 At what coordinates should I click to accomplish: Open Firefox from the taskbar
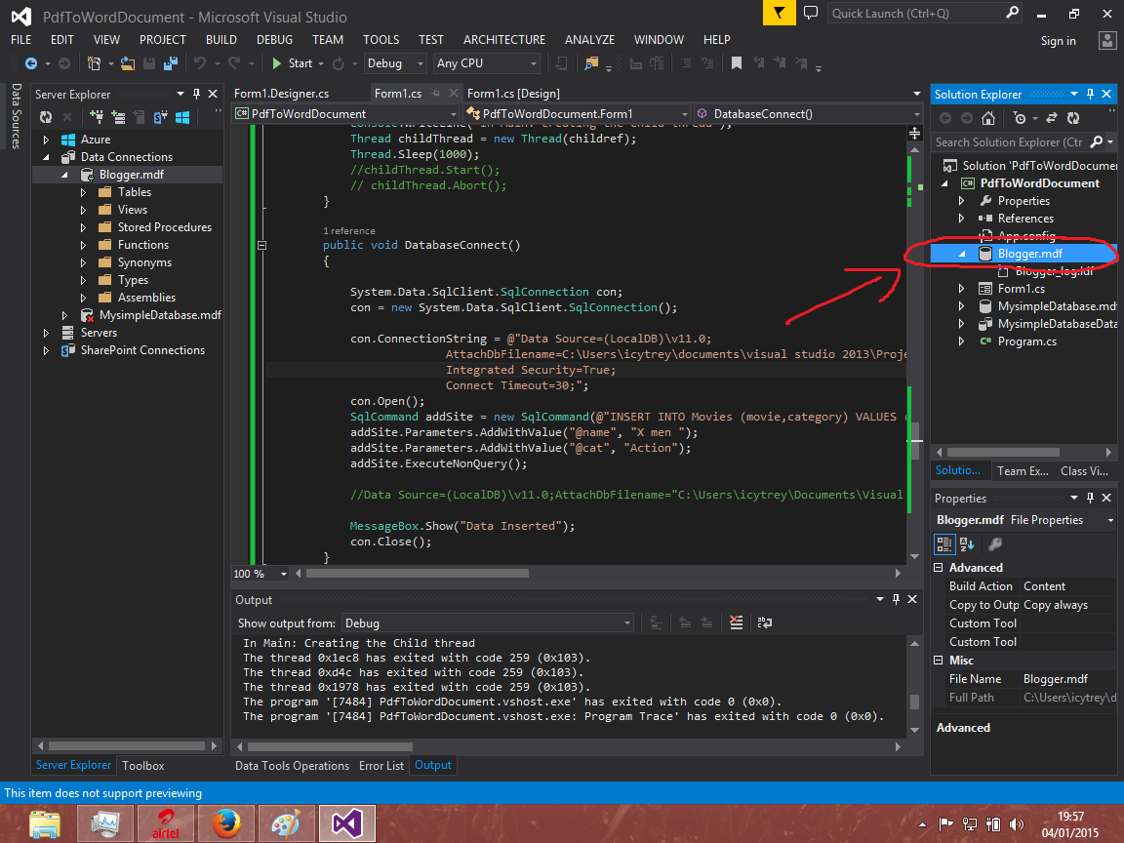click(x=225, y=823)
